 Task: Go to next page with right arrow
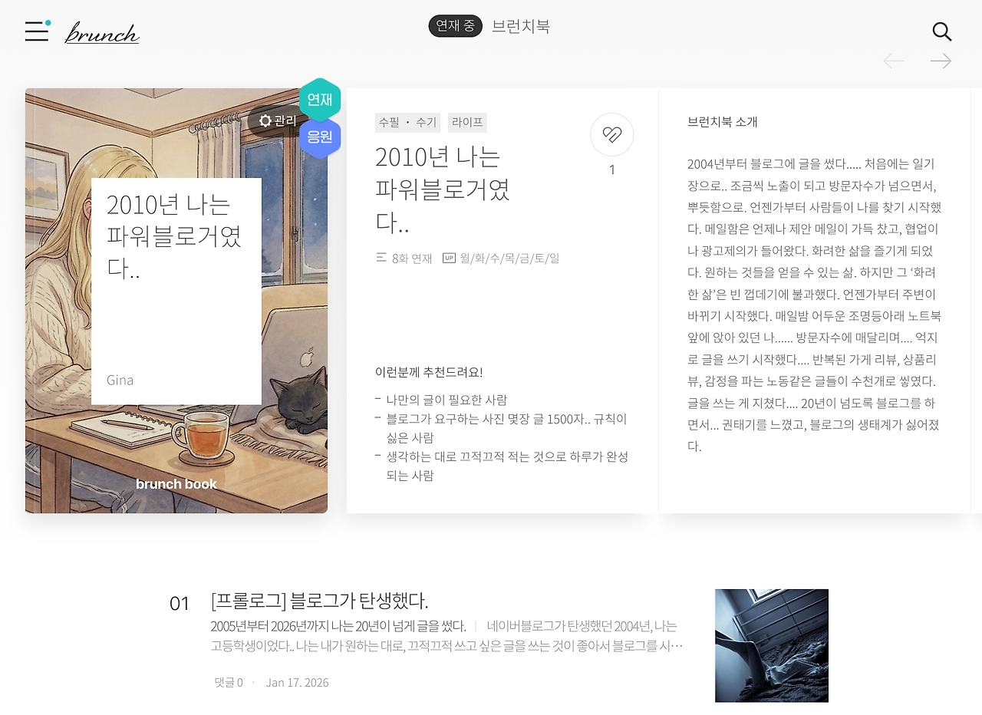941,61
